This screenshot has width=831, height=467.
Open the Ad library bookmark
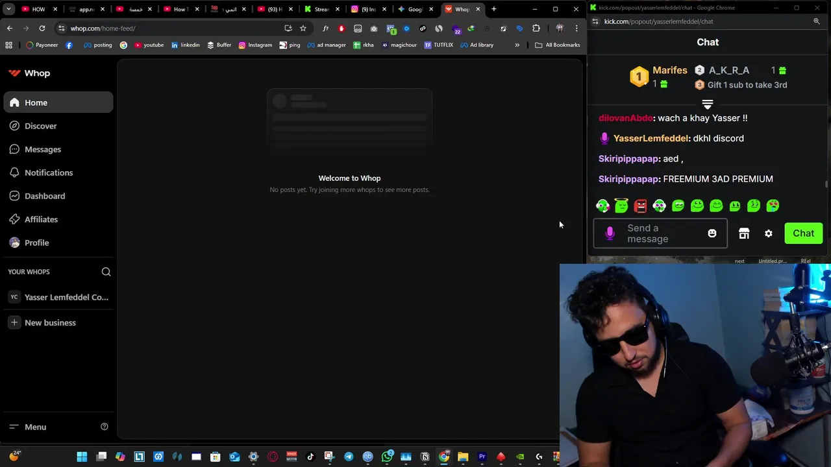click(477, 45)
